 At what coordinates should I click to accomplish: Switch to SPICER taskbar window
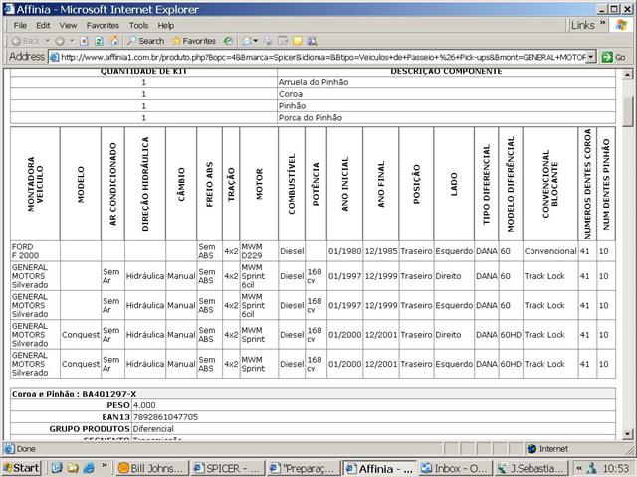click(228, 468)
